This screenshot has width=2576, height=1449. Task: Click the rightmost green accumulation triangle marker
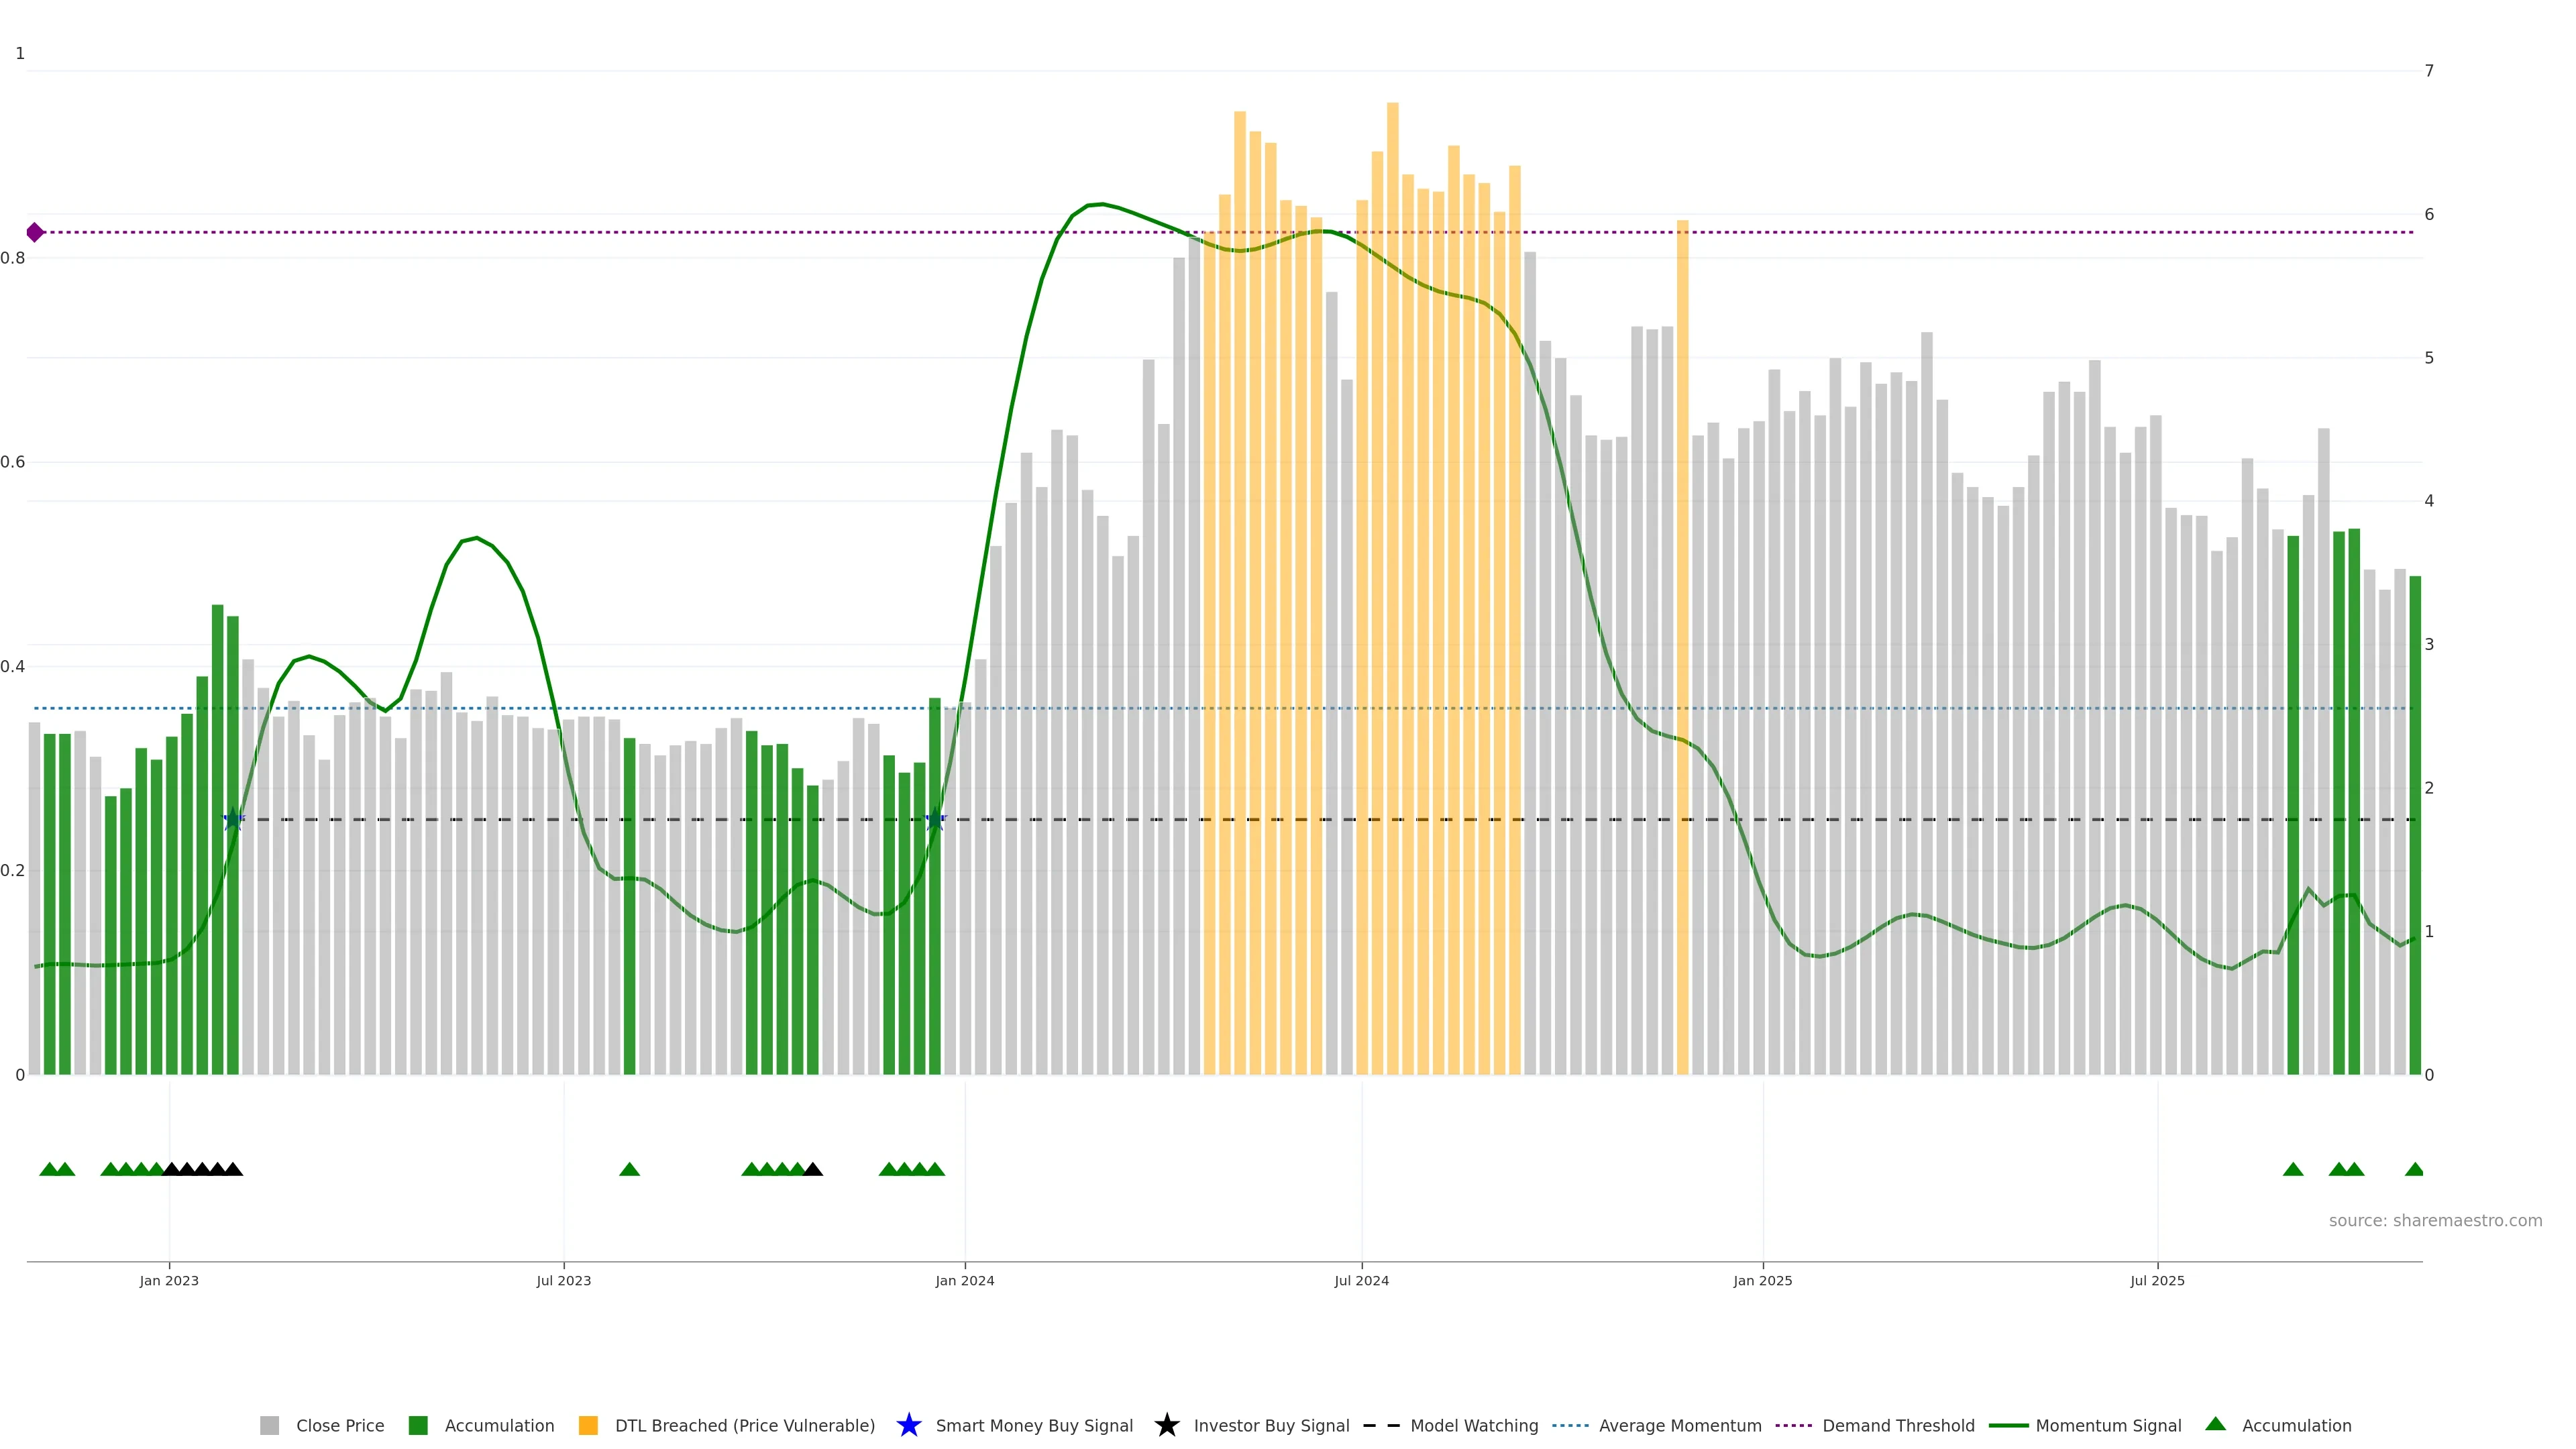(2414, 1169)
